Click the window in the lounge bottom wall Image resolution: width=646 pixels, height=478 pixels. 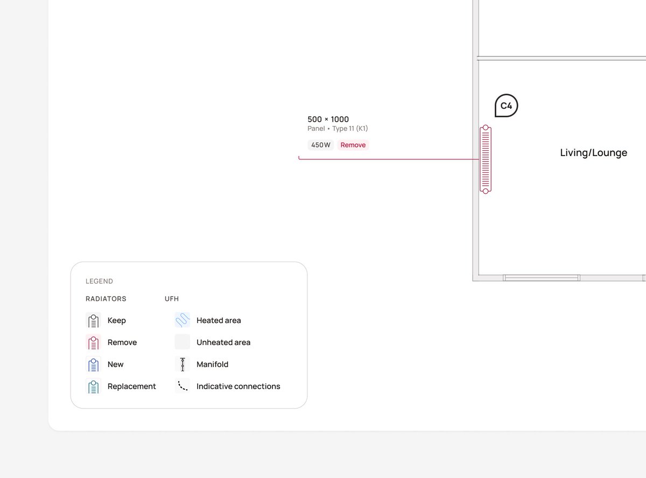tap(542, 278)
